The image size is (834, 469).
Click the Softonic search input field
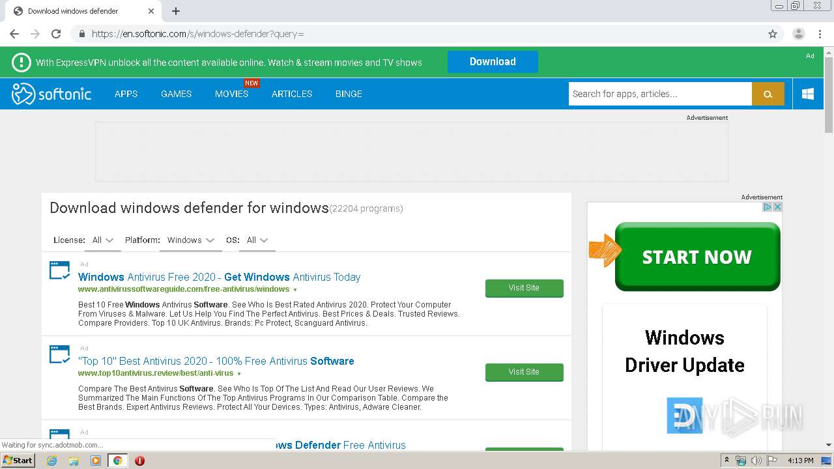[x=660, y=94]
